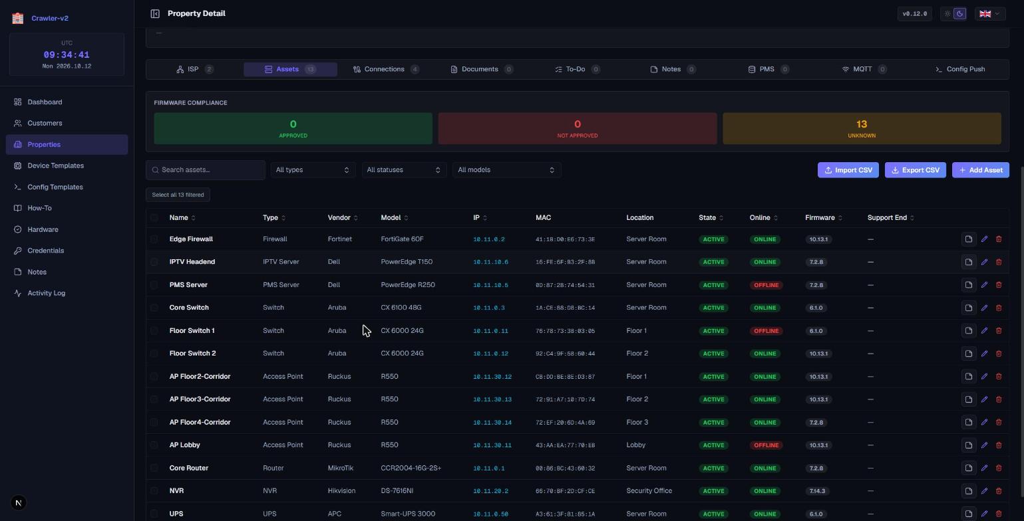Image resolution: width=1024 pixels, height=521 pixels.
Task: Click the Next.js badge icon
Action: pyautogui.click(x=19, y=502)
